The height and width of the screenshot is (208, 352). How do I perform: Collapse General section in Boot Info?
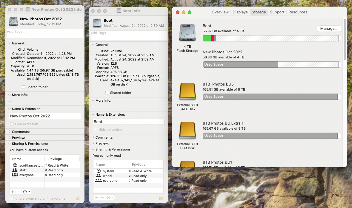pos(93,45)
